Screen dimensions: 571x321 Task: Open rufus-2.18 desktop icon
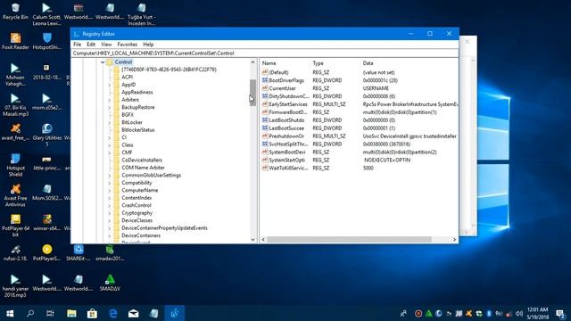click(15, 252)
